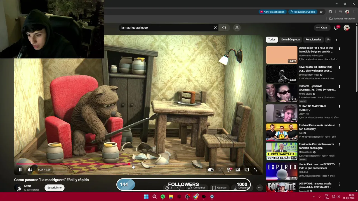Open the 'Todos los marcadores' folder
358x201 pixels.
342,19
